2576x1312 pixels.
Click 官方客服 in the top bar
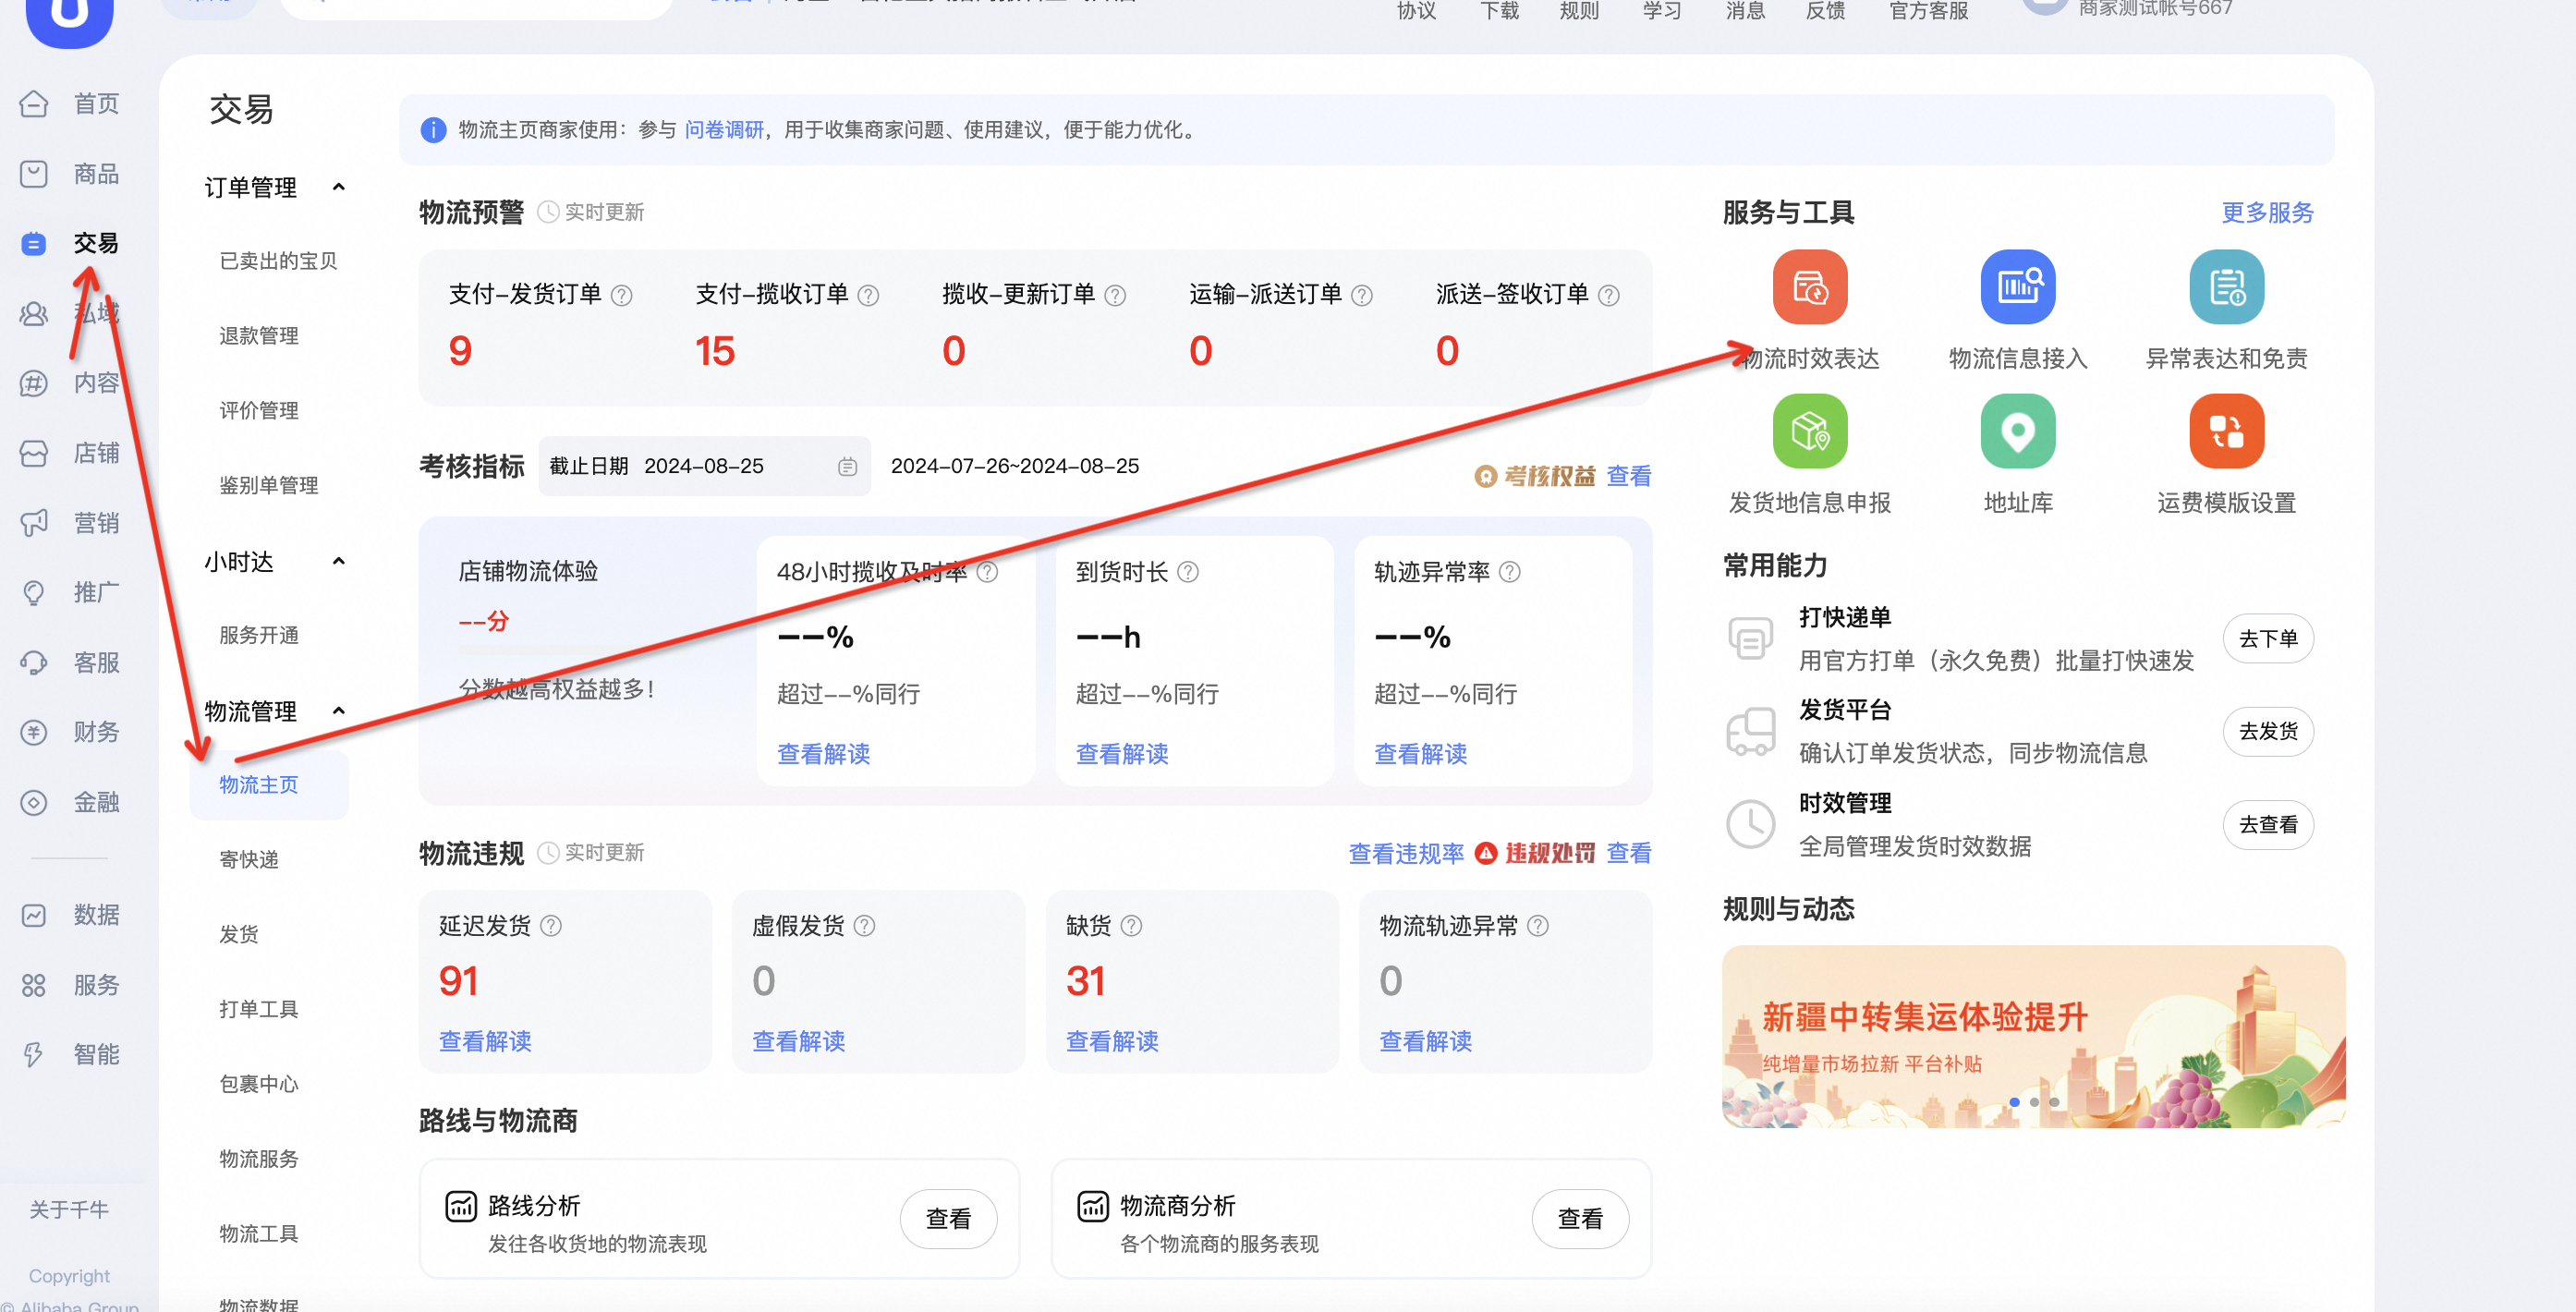(1927, 11)
